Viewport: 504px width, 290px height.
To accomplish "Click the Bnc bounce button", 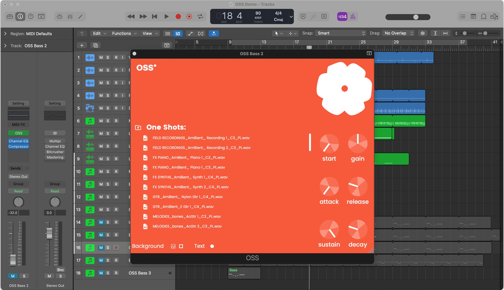I will coord(60,270).
